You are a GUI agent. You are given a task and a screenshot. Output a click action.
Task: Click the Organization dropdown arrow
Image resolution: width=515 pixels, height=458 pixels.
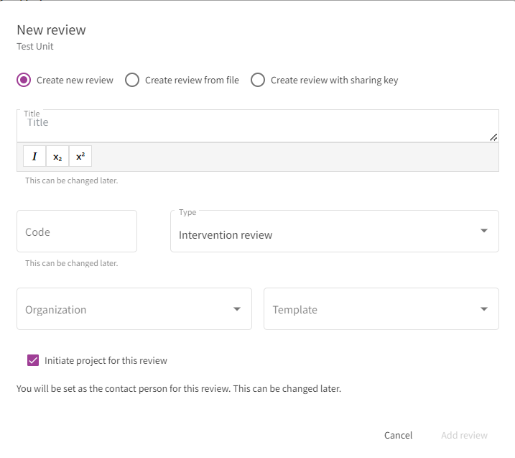coord(237,309)
